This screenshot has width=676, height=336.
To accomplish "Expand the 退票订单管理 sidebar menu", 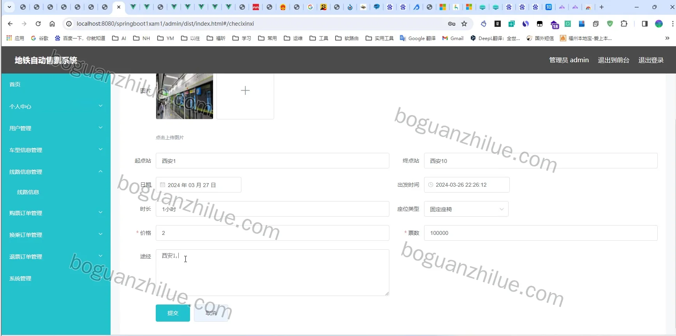I will click(x=56, y=256).
